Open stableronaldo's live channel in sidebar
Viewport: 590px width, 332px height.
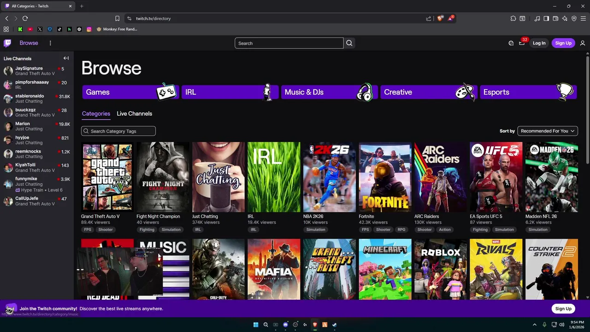click(37, 99)
